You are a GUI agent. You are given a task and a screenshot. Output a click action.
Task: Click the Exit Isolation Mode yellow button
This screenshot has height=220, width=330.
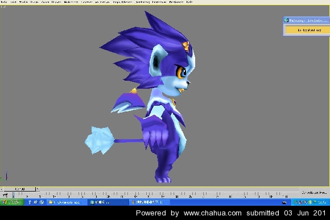click(308, 30)
